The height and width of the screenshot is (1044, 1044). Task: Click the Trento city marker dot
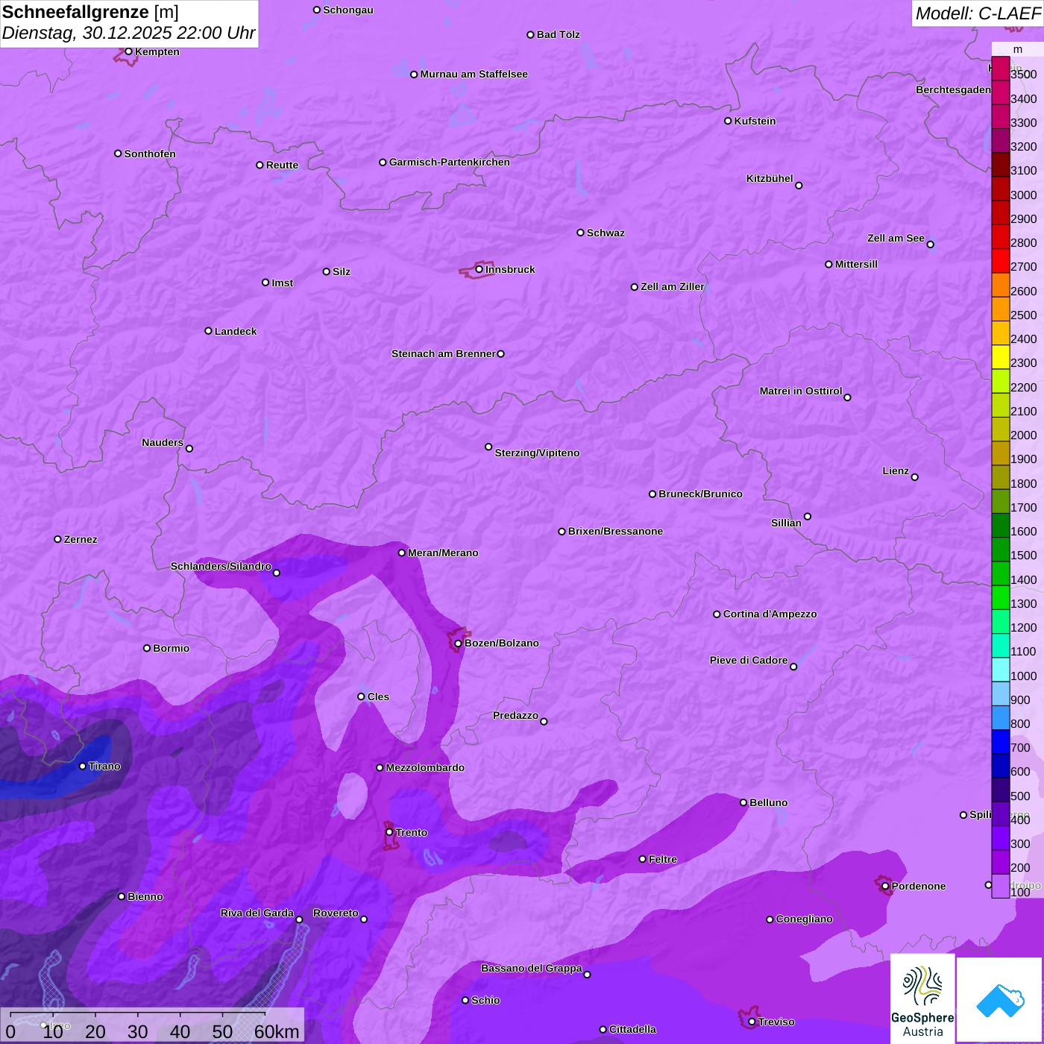point(389,832)
